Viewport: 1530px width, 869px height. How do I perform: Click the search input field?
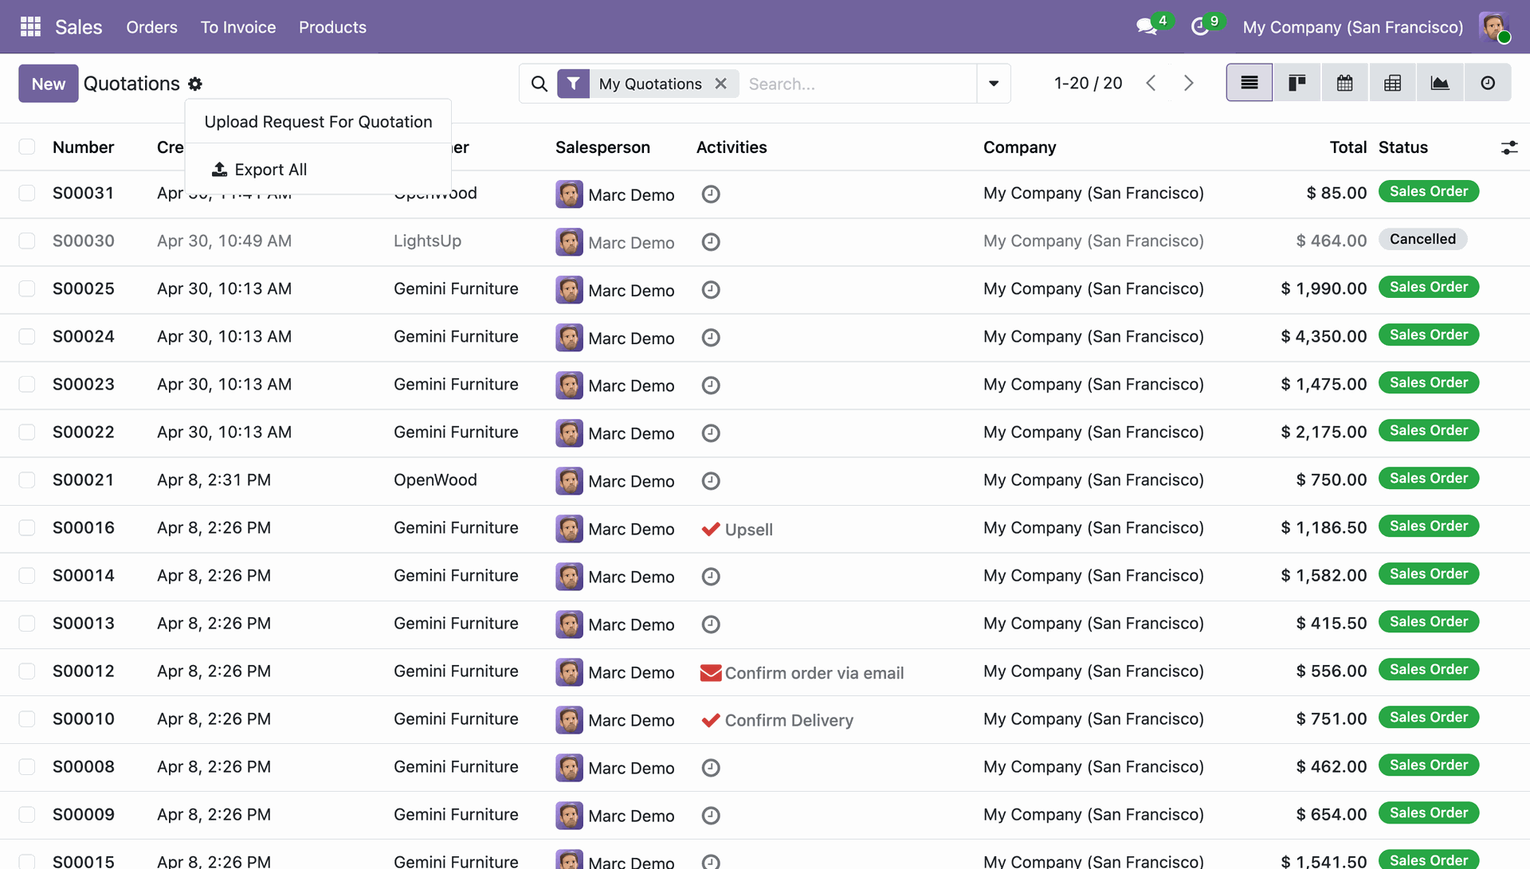pyautogui.click(x=859, y=84)
